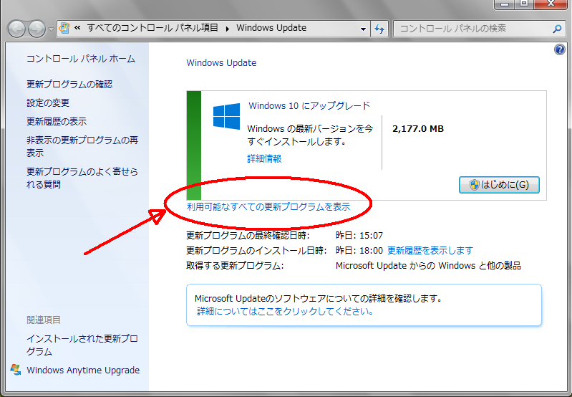Click 関連項目 heading in sidebar
The image size is (572, 397).
44,320
